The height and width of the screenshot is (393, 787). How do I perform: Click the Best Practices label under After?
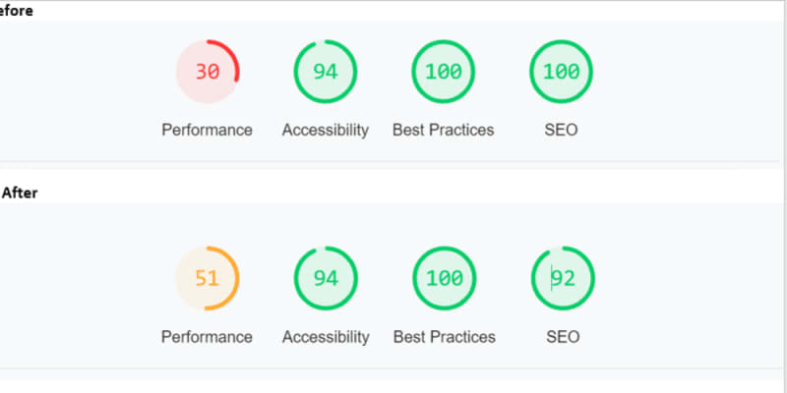(x=444, y=337)
